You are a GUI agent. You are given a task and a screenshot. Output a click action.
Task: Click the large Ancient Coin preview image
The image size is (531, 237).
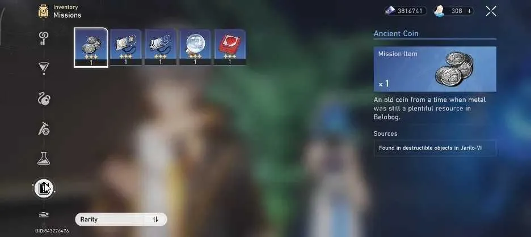454,69
